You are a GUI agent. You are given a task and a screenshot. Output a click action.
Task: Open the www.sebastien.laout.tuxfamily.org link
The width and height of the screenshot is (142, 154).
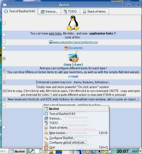tap(75, 42)
